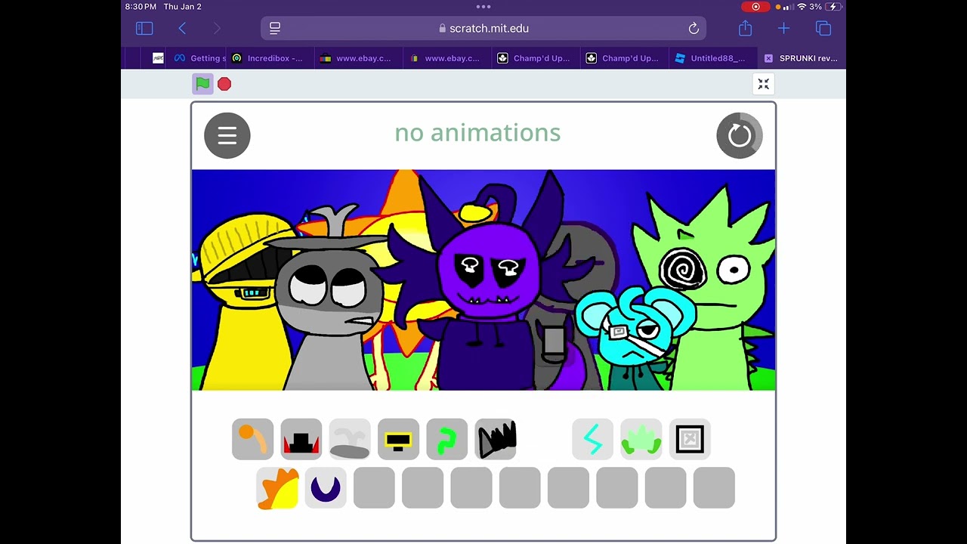The height and width of the screenshot is (544, 967).
Task: Select the SPRUNKI rev... tab
Action: point(801,58)
